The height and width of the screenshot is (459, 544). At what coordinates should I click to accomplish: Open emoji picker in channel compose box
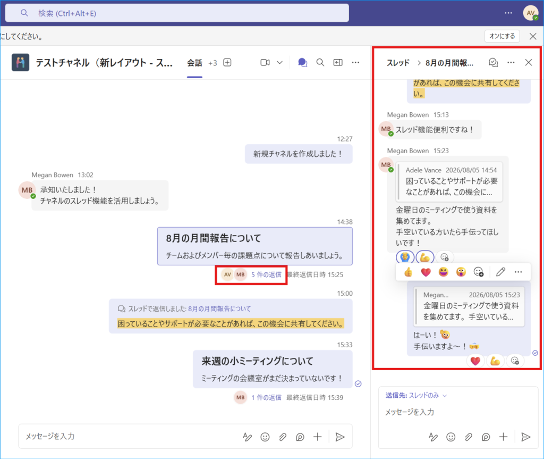pyautogui.click(x=265, y=437)
